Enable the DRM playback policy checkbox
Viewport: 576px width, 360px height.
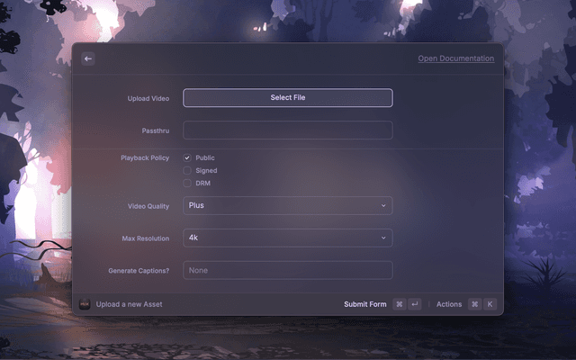click(187, 183)
